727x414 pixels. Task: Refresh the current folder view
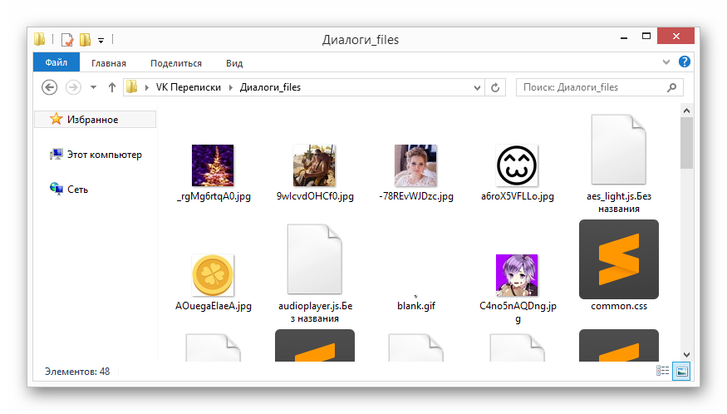[495, 87]
